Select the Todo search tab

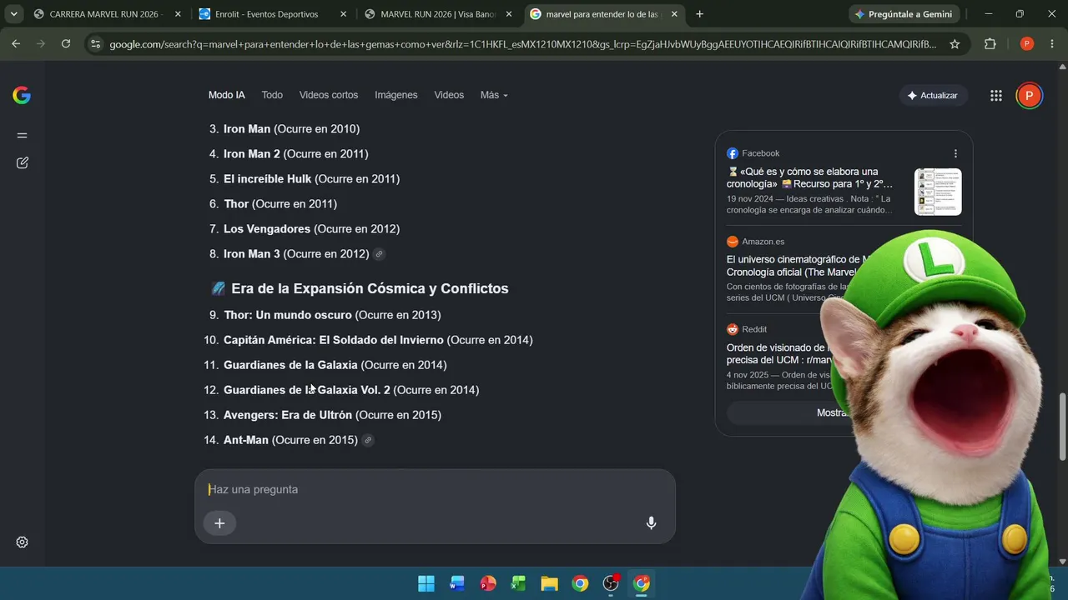point(272,95)
